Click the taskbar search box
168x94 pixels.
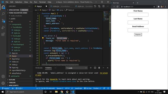coord(24,92)
